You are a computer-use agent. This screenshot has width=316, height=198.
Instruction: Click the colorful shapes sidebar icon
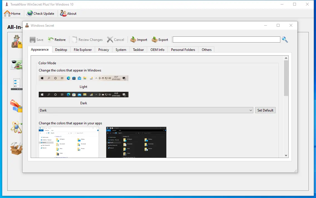[16, 106]
